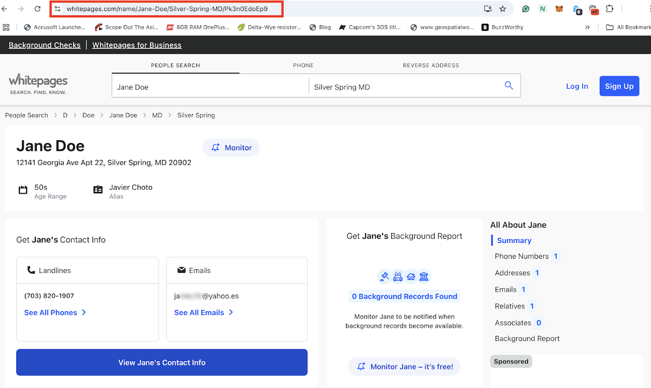Open Scope Out The Asi... bookmark
This screenshot has height=388, width=651.
point(126,27)
